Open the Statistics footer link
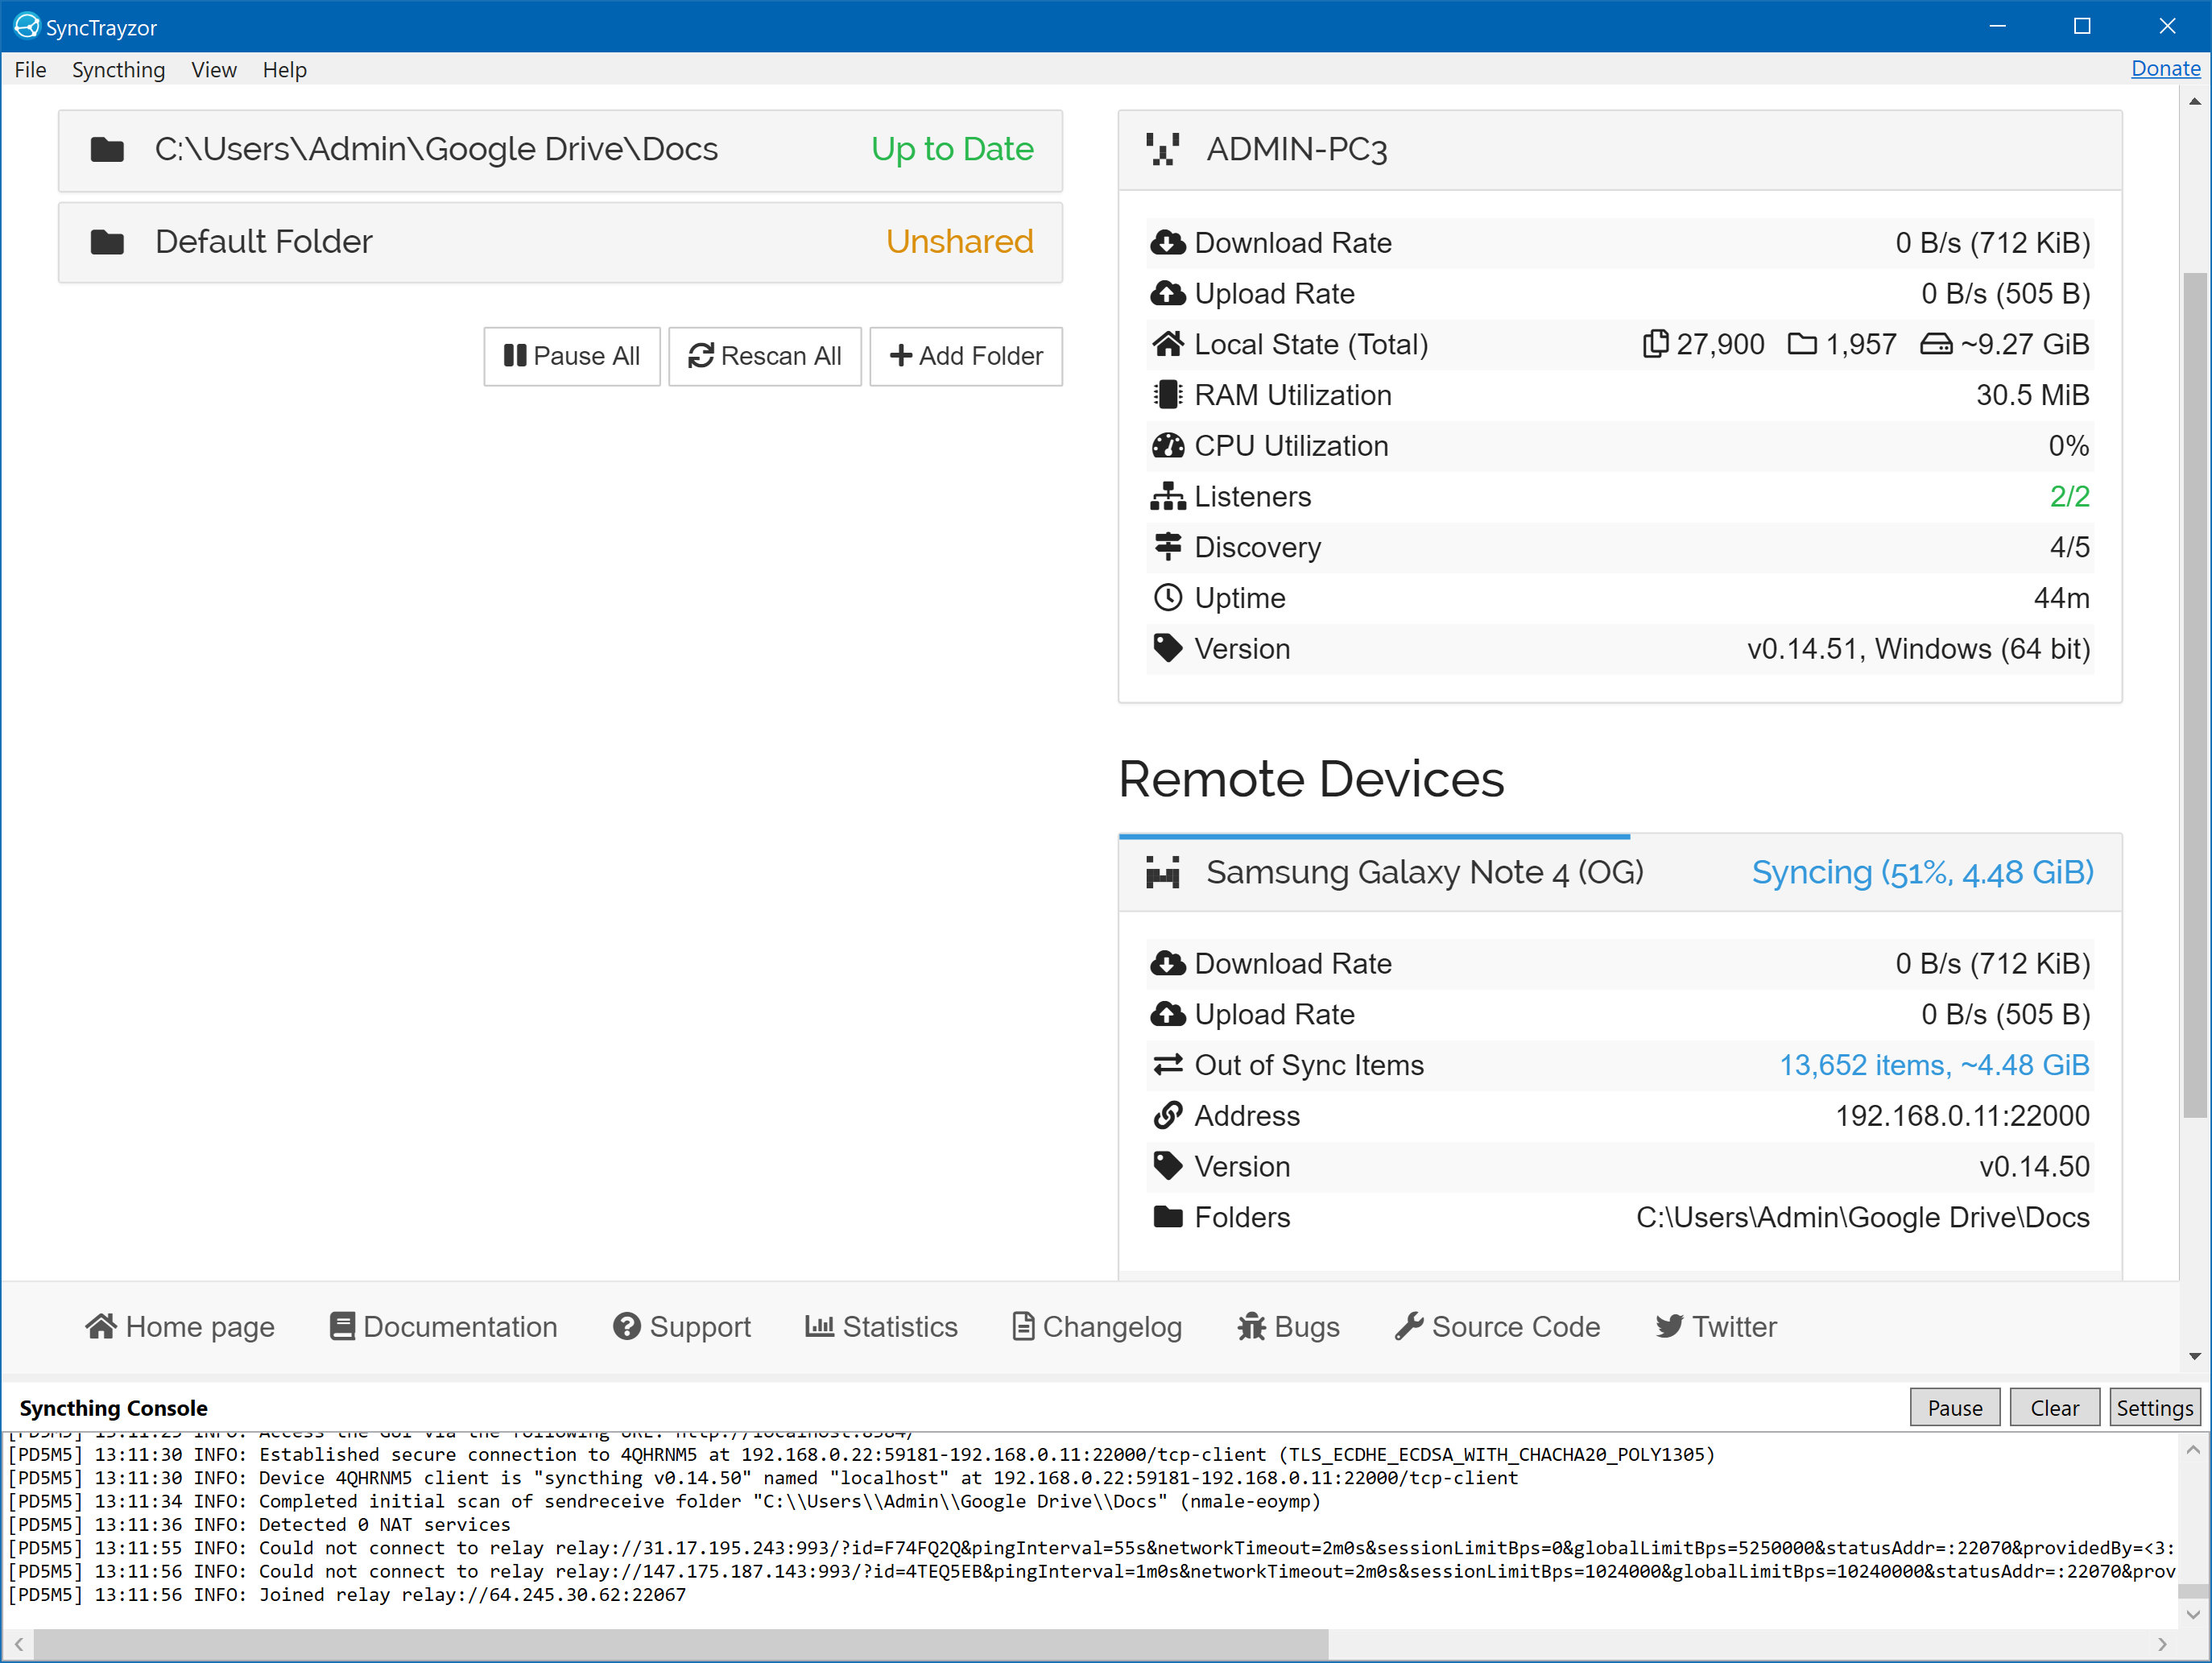Image resolution: width=2212 pixels, height=1663 pixels. pos(881,1326)
